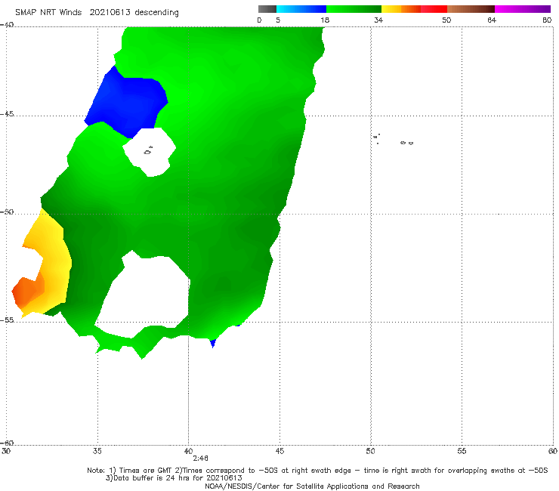The height and width of the screenshot is (491, 559).
Task: Click the latitude axis label "-55"
Action: [x=7, y=320]
